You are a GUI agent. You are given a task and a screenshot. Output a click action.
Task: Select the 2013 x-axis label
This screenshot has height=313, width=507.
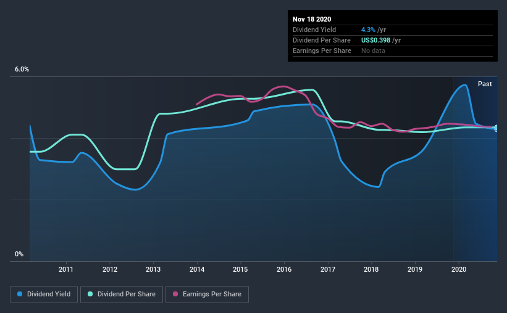point(153,269)
